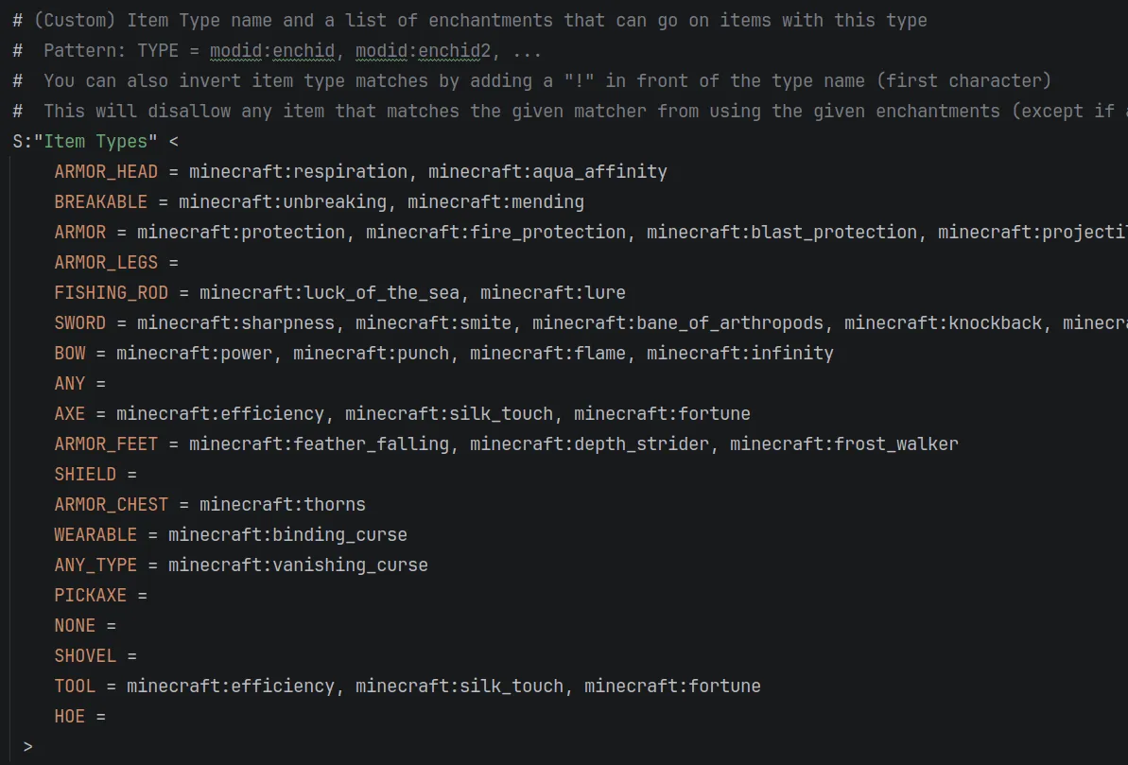Click minecraft:infinity in the BOW line
The image size is (1128, 765).
(740, 354)
